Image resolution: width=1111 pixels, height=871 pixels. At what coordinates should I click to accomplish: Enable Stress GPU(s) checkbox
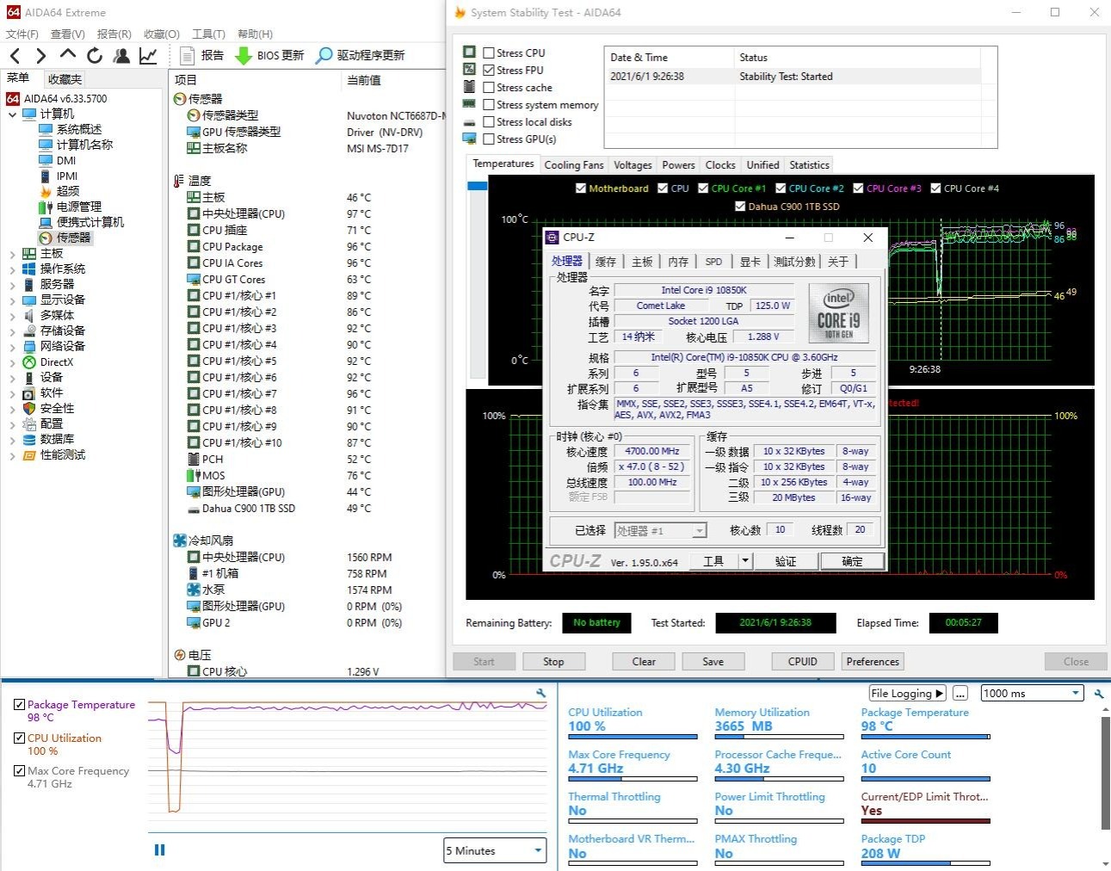[489, 139]
